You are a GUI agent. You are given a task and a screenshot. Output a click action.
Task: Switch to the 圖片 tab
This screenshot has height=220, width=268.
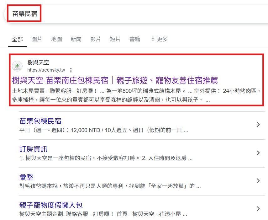pos(37,39)
